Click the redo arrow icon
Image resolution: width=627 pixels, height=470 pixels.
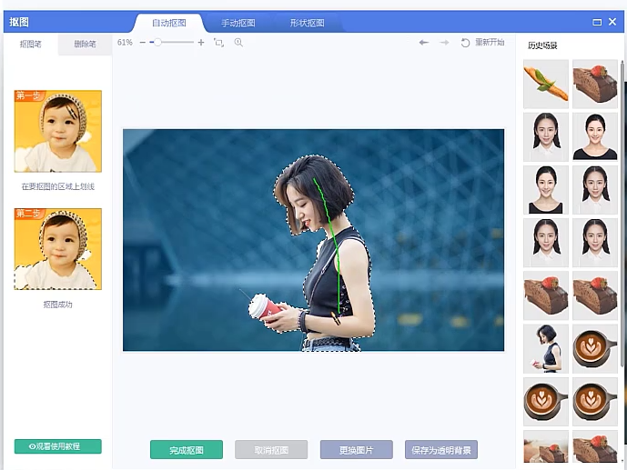click(444, 43)
